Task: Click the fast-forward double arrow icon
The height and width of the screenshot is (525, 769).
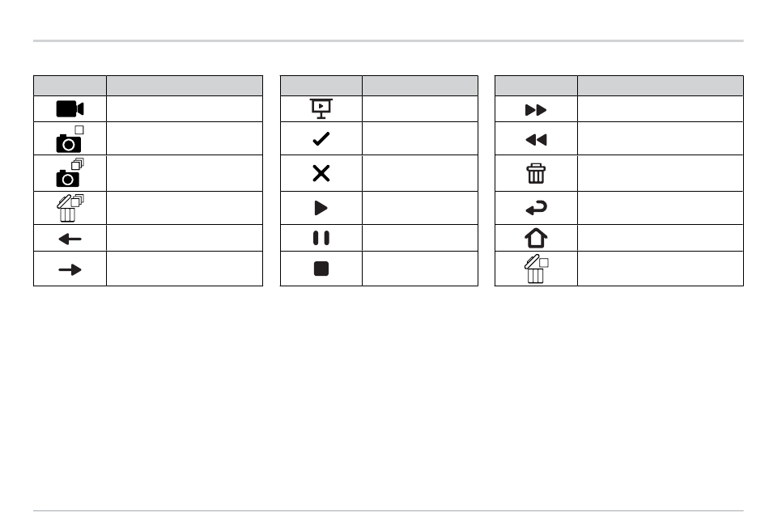Action: [x=536, y=110]
